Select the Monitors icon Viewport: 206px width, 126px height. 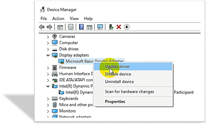coord(55,111)
